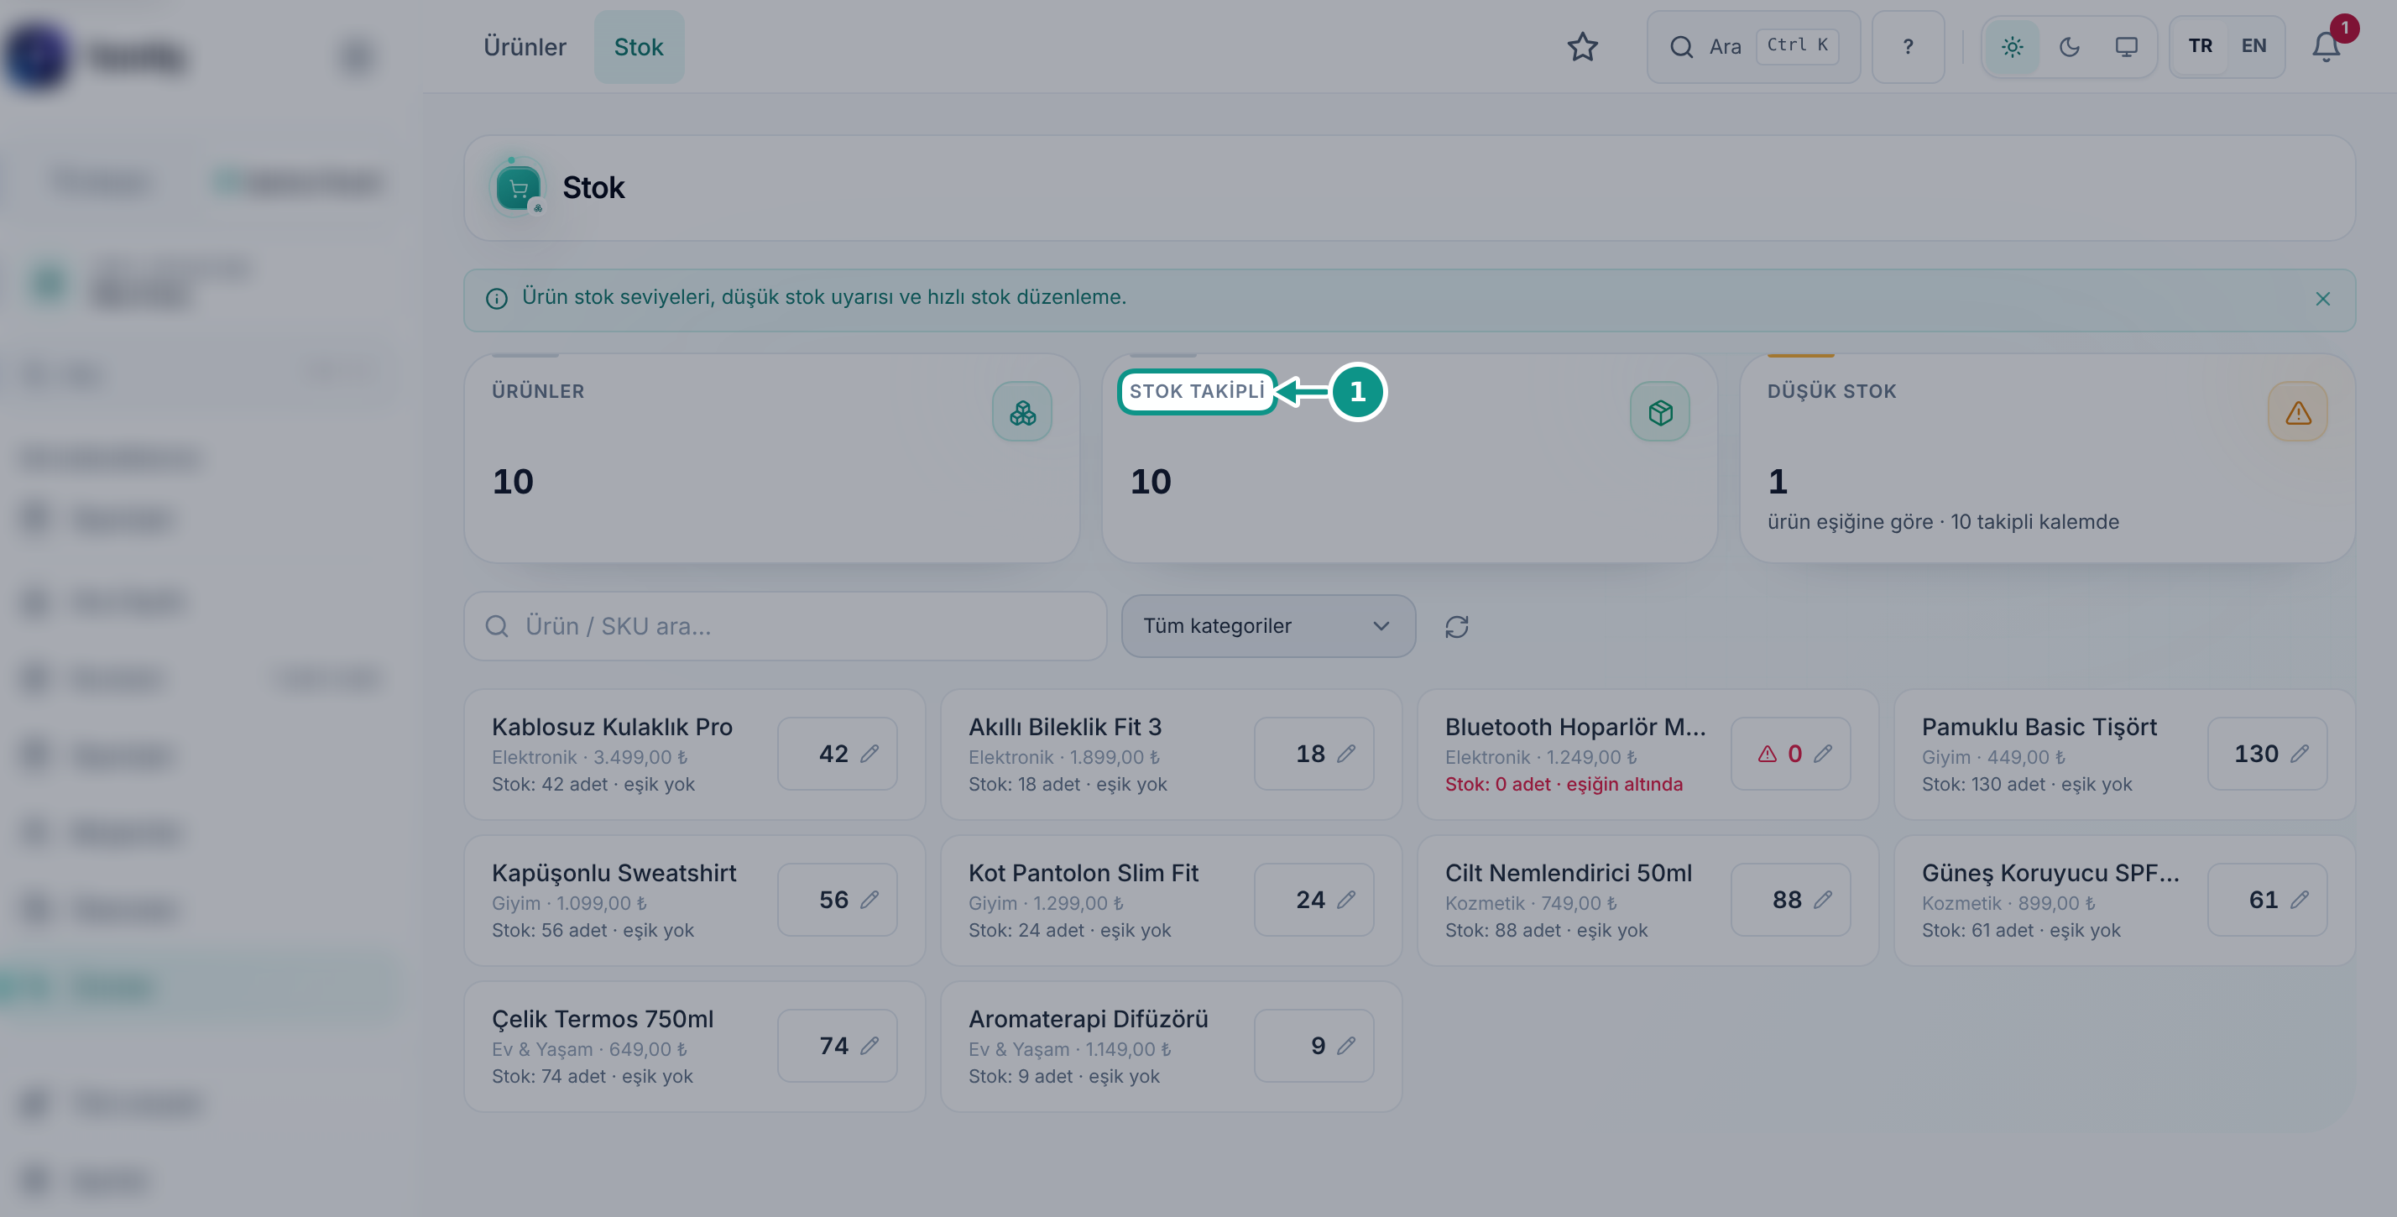Edit stock of Pamuklu Basic Tişört
The height and width of the screenshot is (1217, 2397).
pos(2267,754)
